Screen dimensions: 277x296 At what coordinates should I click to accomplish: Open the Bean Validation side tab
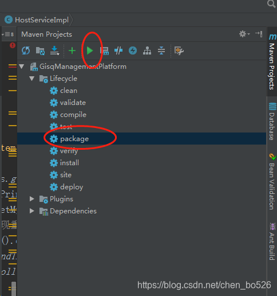(272, 182)
